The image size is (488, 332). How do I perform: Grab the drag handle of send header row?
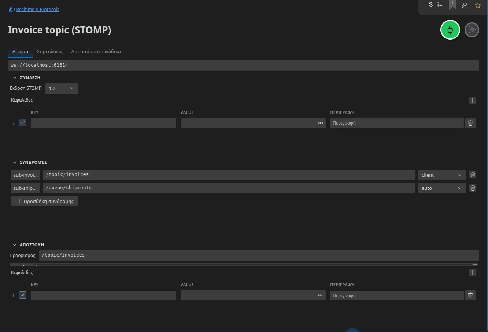13,295
